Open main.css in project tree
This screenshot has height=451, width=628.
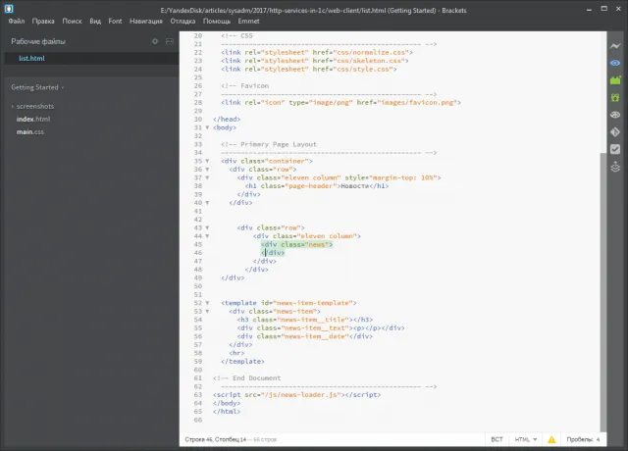(x=30, y=131)
